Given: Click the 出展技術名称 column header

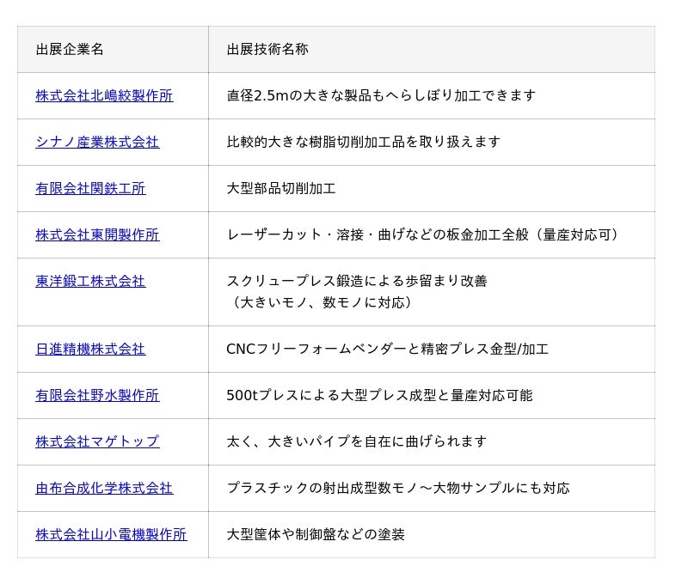Looking at the screenshot, I should [x=267, y=49].
